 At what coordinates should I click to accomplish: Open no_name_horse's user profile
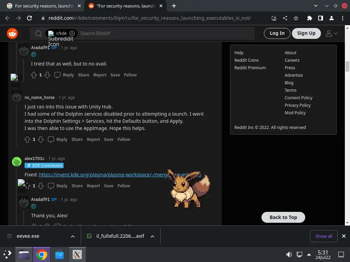pos(40,98)
